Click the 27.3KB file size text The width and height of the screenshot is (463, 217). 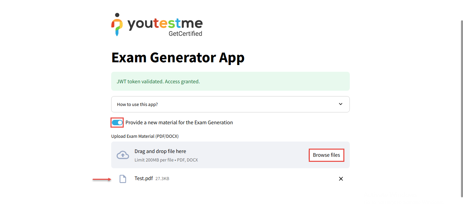pyautogui.click(x=162, y=179)
